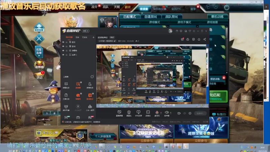Select the 战队房间 tab in game
Screen dimensions: 270x152
[x=171, y=17]
